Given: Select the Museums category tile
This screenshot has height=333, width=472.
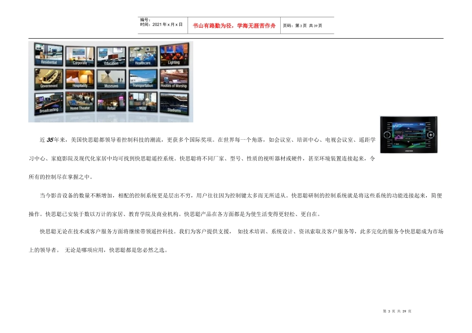Looking at the screenshot, I should coord(111,79).
